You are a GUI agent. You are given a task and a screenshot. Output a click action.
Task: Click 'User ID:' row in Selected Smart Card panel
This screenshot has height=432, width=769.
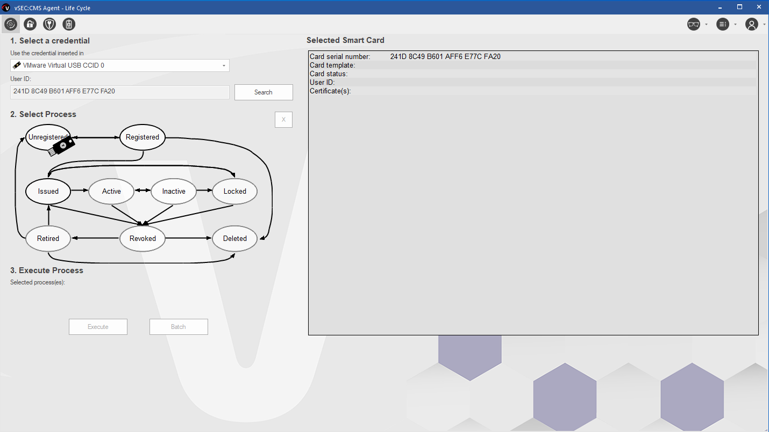(x=533, y=82)
